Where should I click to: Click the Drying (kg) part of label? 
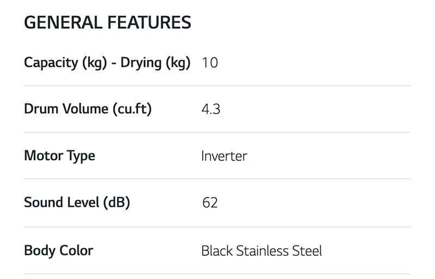156,63
